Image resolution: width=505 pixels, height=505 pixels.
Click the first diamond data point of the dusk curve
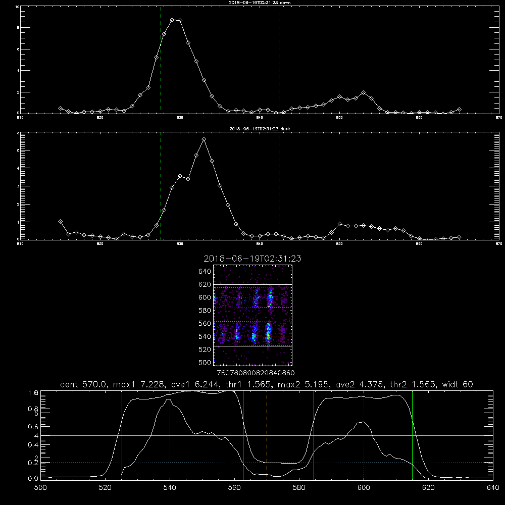pos(60,222)
